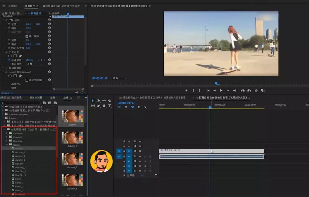Toggle V3 track output eye

140,141
